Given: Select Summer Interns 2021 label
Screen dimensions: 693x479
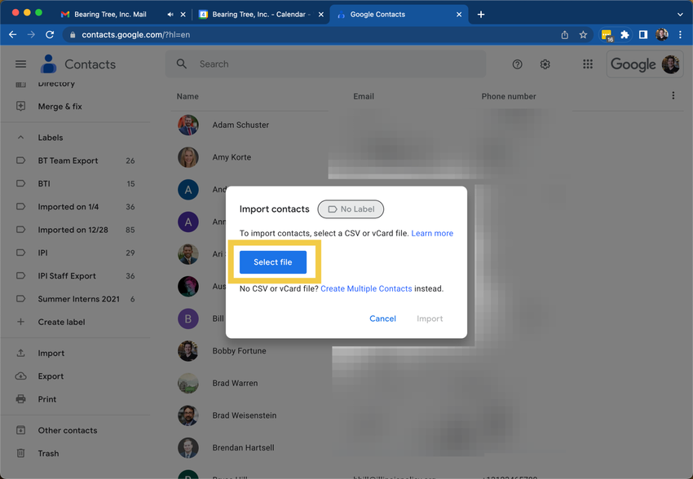Looking at the screenshot, I should (x=75, y=299).
